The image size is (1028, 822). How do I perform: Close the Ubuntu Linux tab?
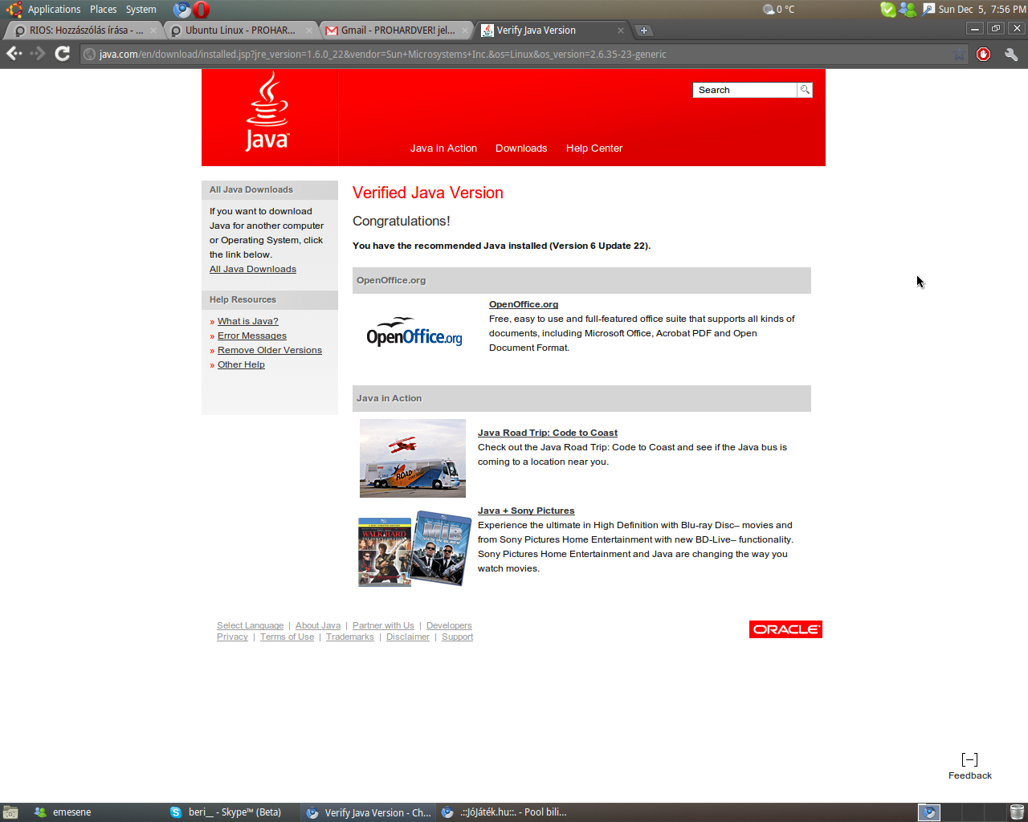(309, 31)
